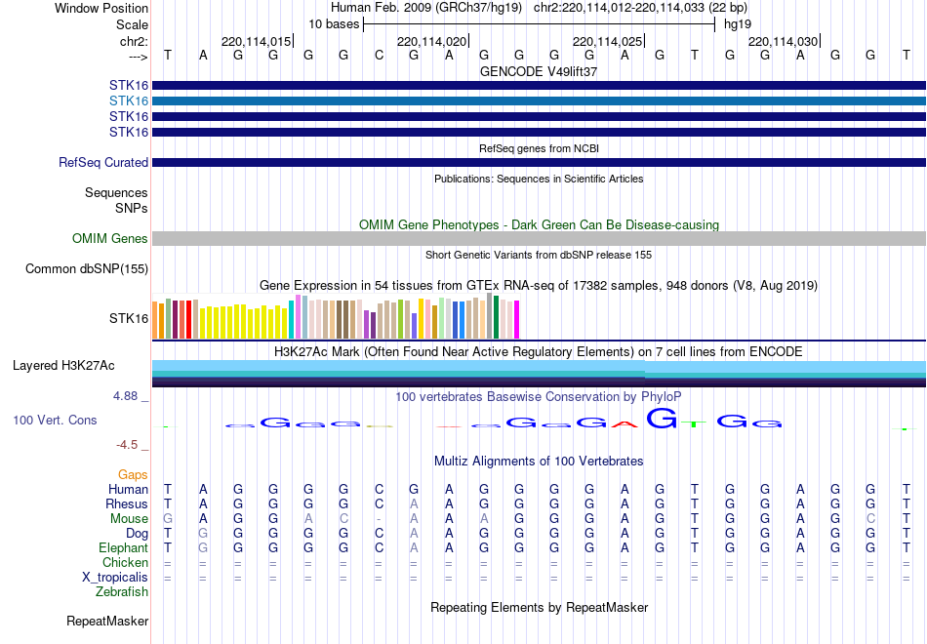Select the light blue STK16 transcript bar
Screen dimensions: 927x644
pyautogui.click(x=540, y=101)
